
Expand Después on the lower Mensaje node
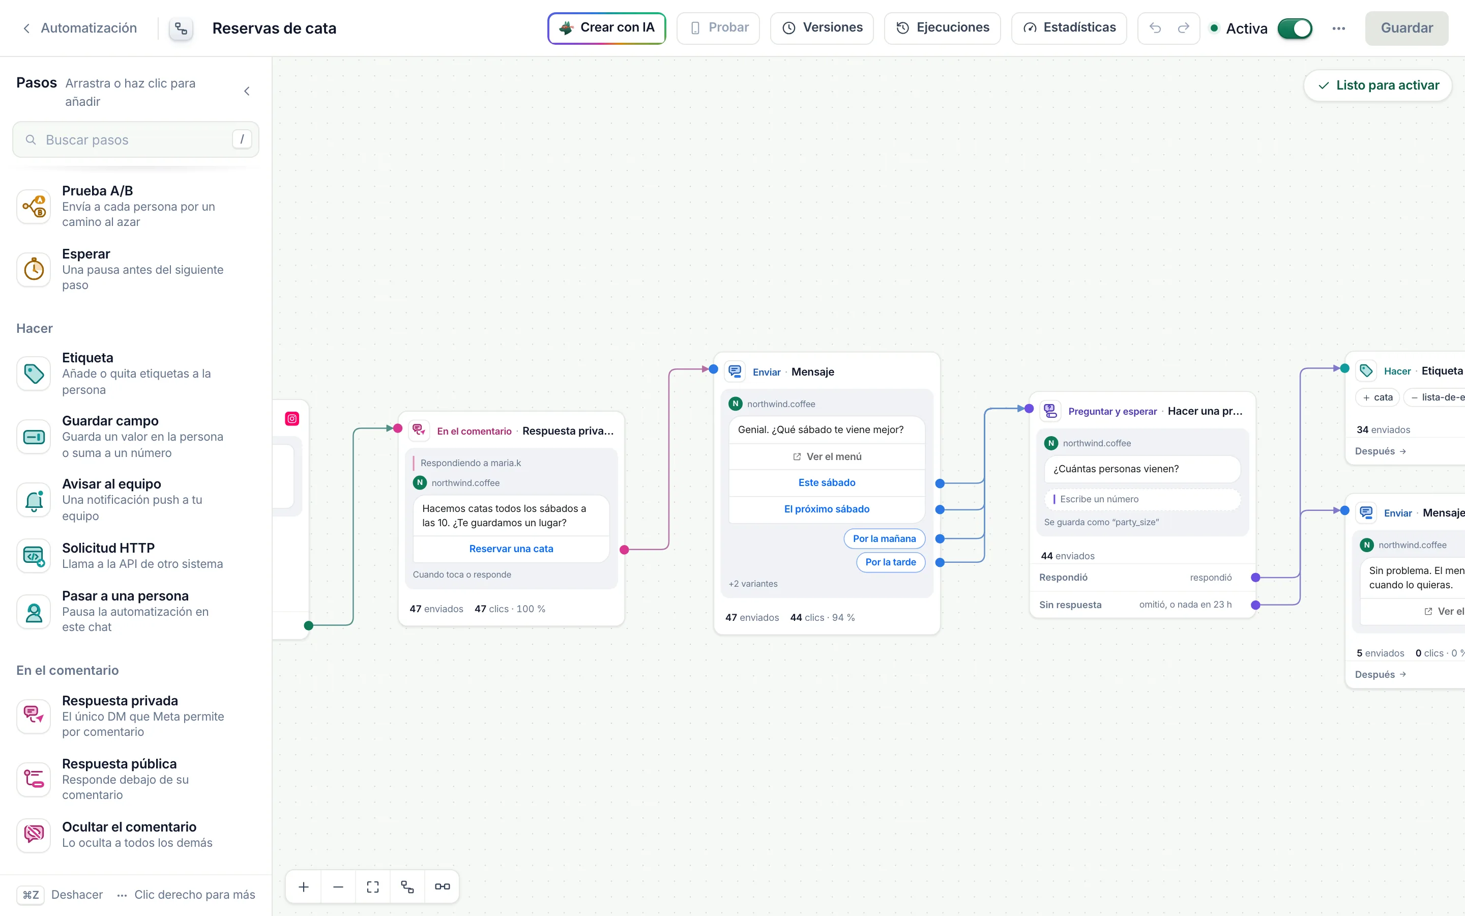1380,675
